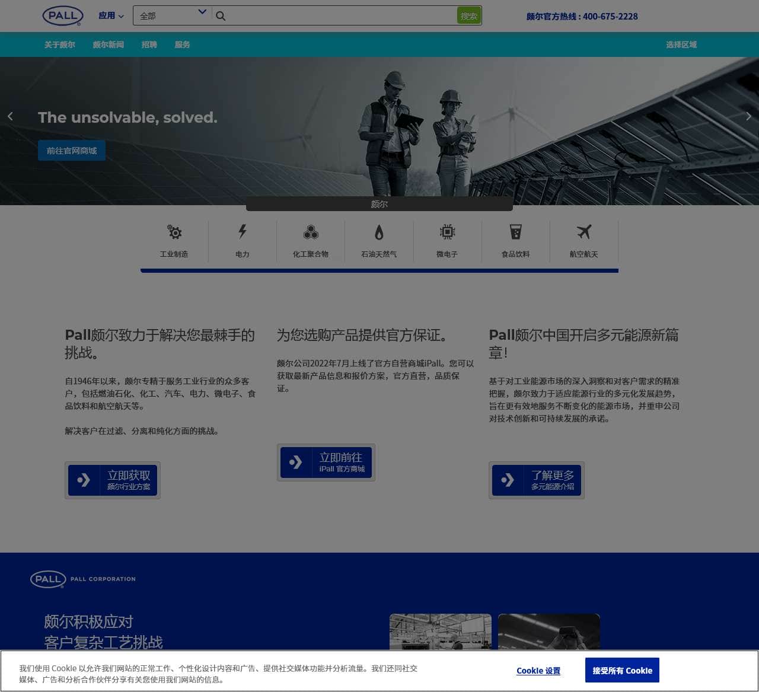Image resolution: width=759 pixels, height=692 pixels.
Task: Open the 关于颇尔 menu item
Action: pos(59,44)
